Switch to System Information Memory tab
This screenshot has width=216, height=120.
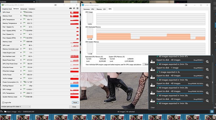[x=99, y=9]
